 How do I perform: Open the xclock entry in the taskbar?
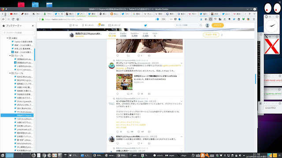tap(158, 155)
